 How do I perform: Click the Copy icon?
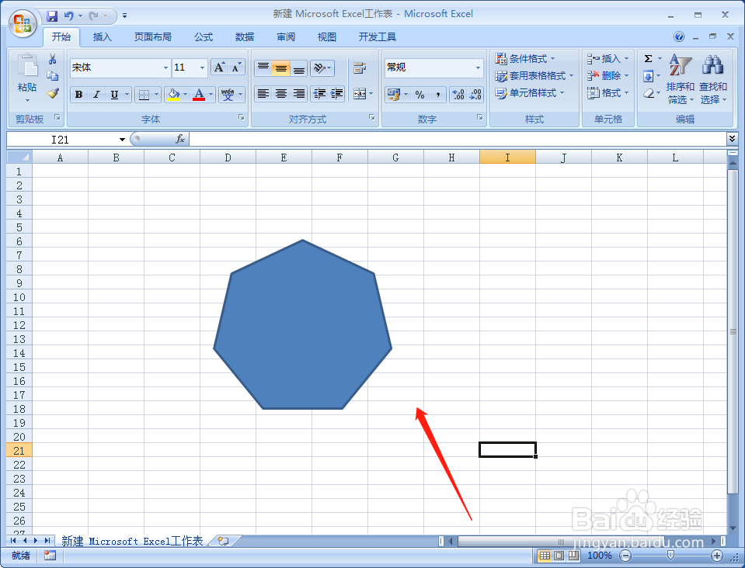(x=52, y=76)
